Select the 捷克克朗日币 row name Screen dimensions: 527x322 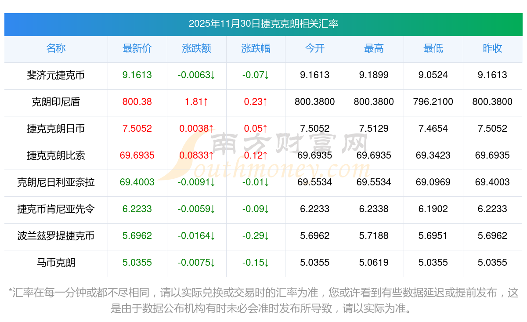(x=56, y=129)
